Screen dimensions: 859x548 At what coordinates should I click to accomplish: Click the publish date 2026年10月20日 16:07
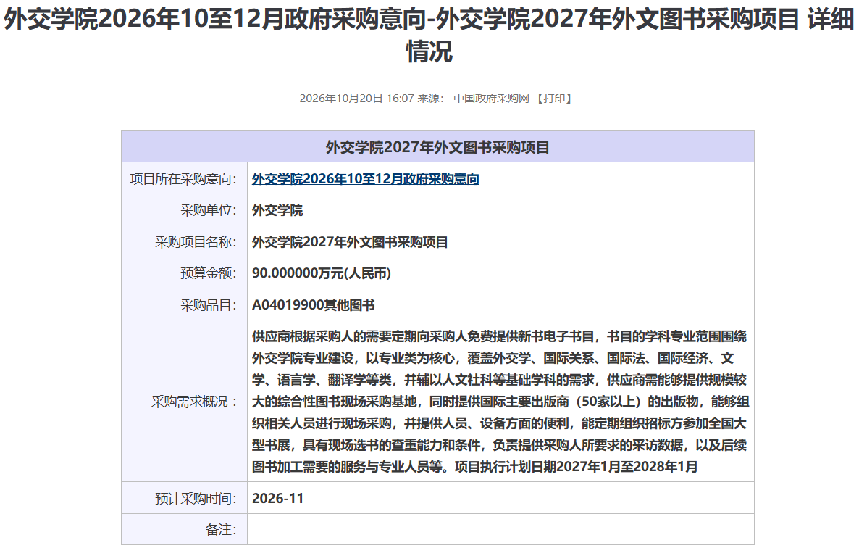coord(356,99)
